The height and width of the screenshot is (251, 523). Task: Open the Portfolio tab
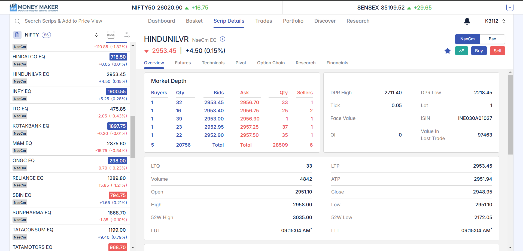tap(293, 21)
